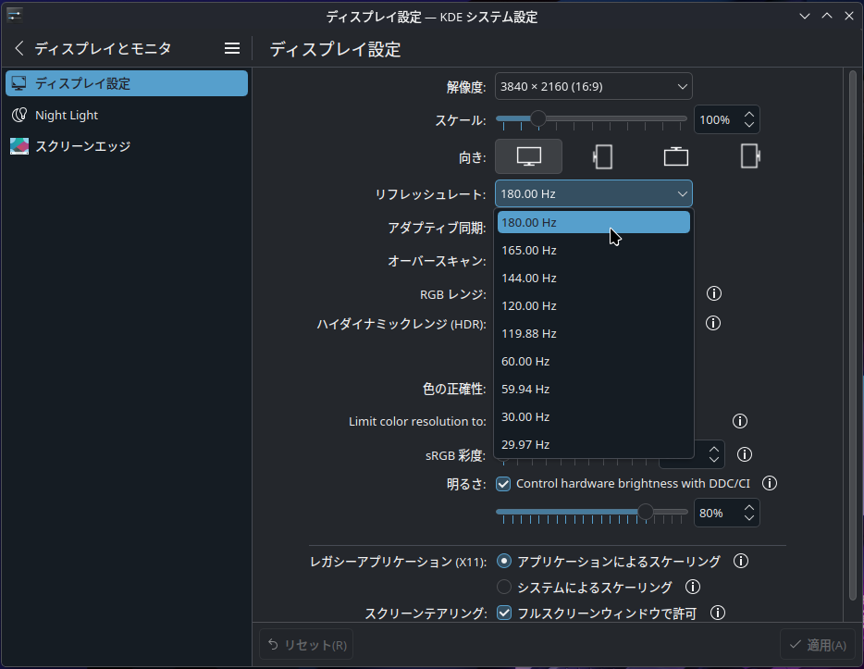Click the scale percentage input showing 100%
This screenshot has height=669, width=864.
[x=719, y=119]
